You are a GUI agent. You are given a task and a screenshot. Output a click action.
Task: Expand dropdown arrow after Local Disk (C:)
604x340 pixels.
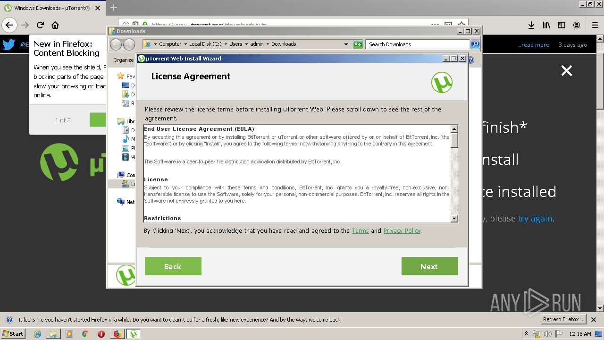click(226, 44)
